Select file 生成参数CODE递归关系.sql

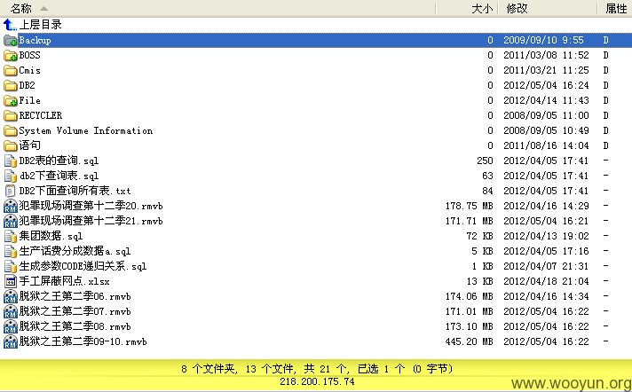point(83,266)
